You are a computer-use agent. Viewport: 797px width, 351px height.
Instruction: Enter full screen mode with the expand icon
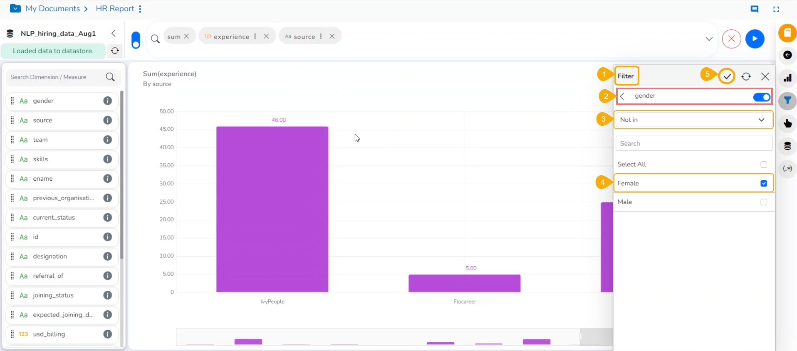coord(776,9)
